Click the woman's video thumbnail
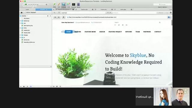Image resolution: width=192 pixels, height=108 pixels. click(163, 97)
